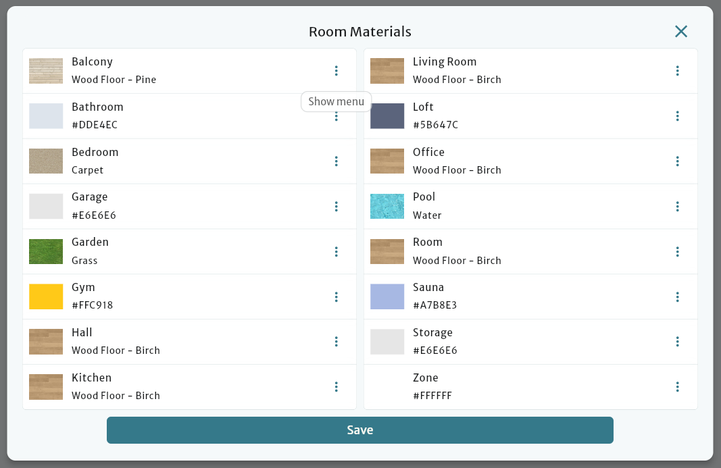
Task: Show the menu for Storage
Action: click(677, 342)
